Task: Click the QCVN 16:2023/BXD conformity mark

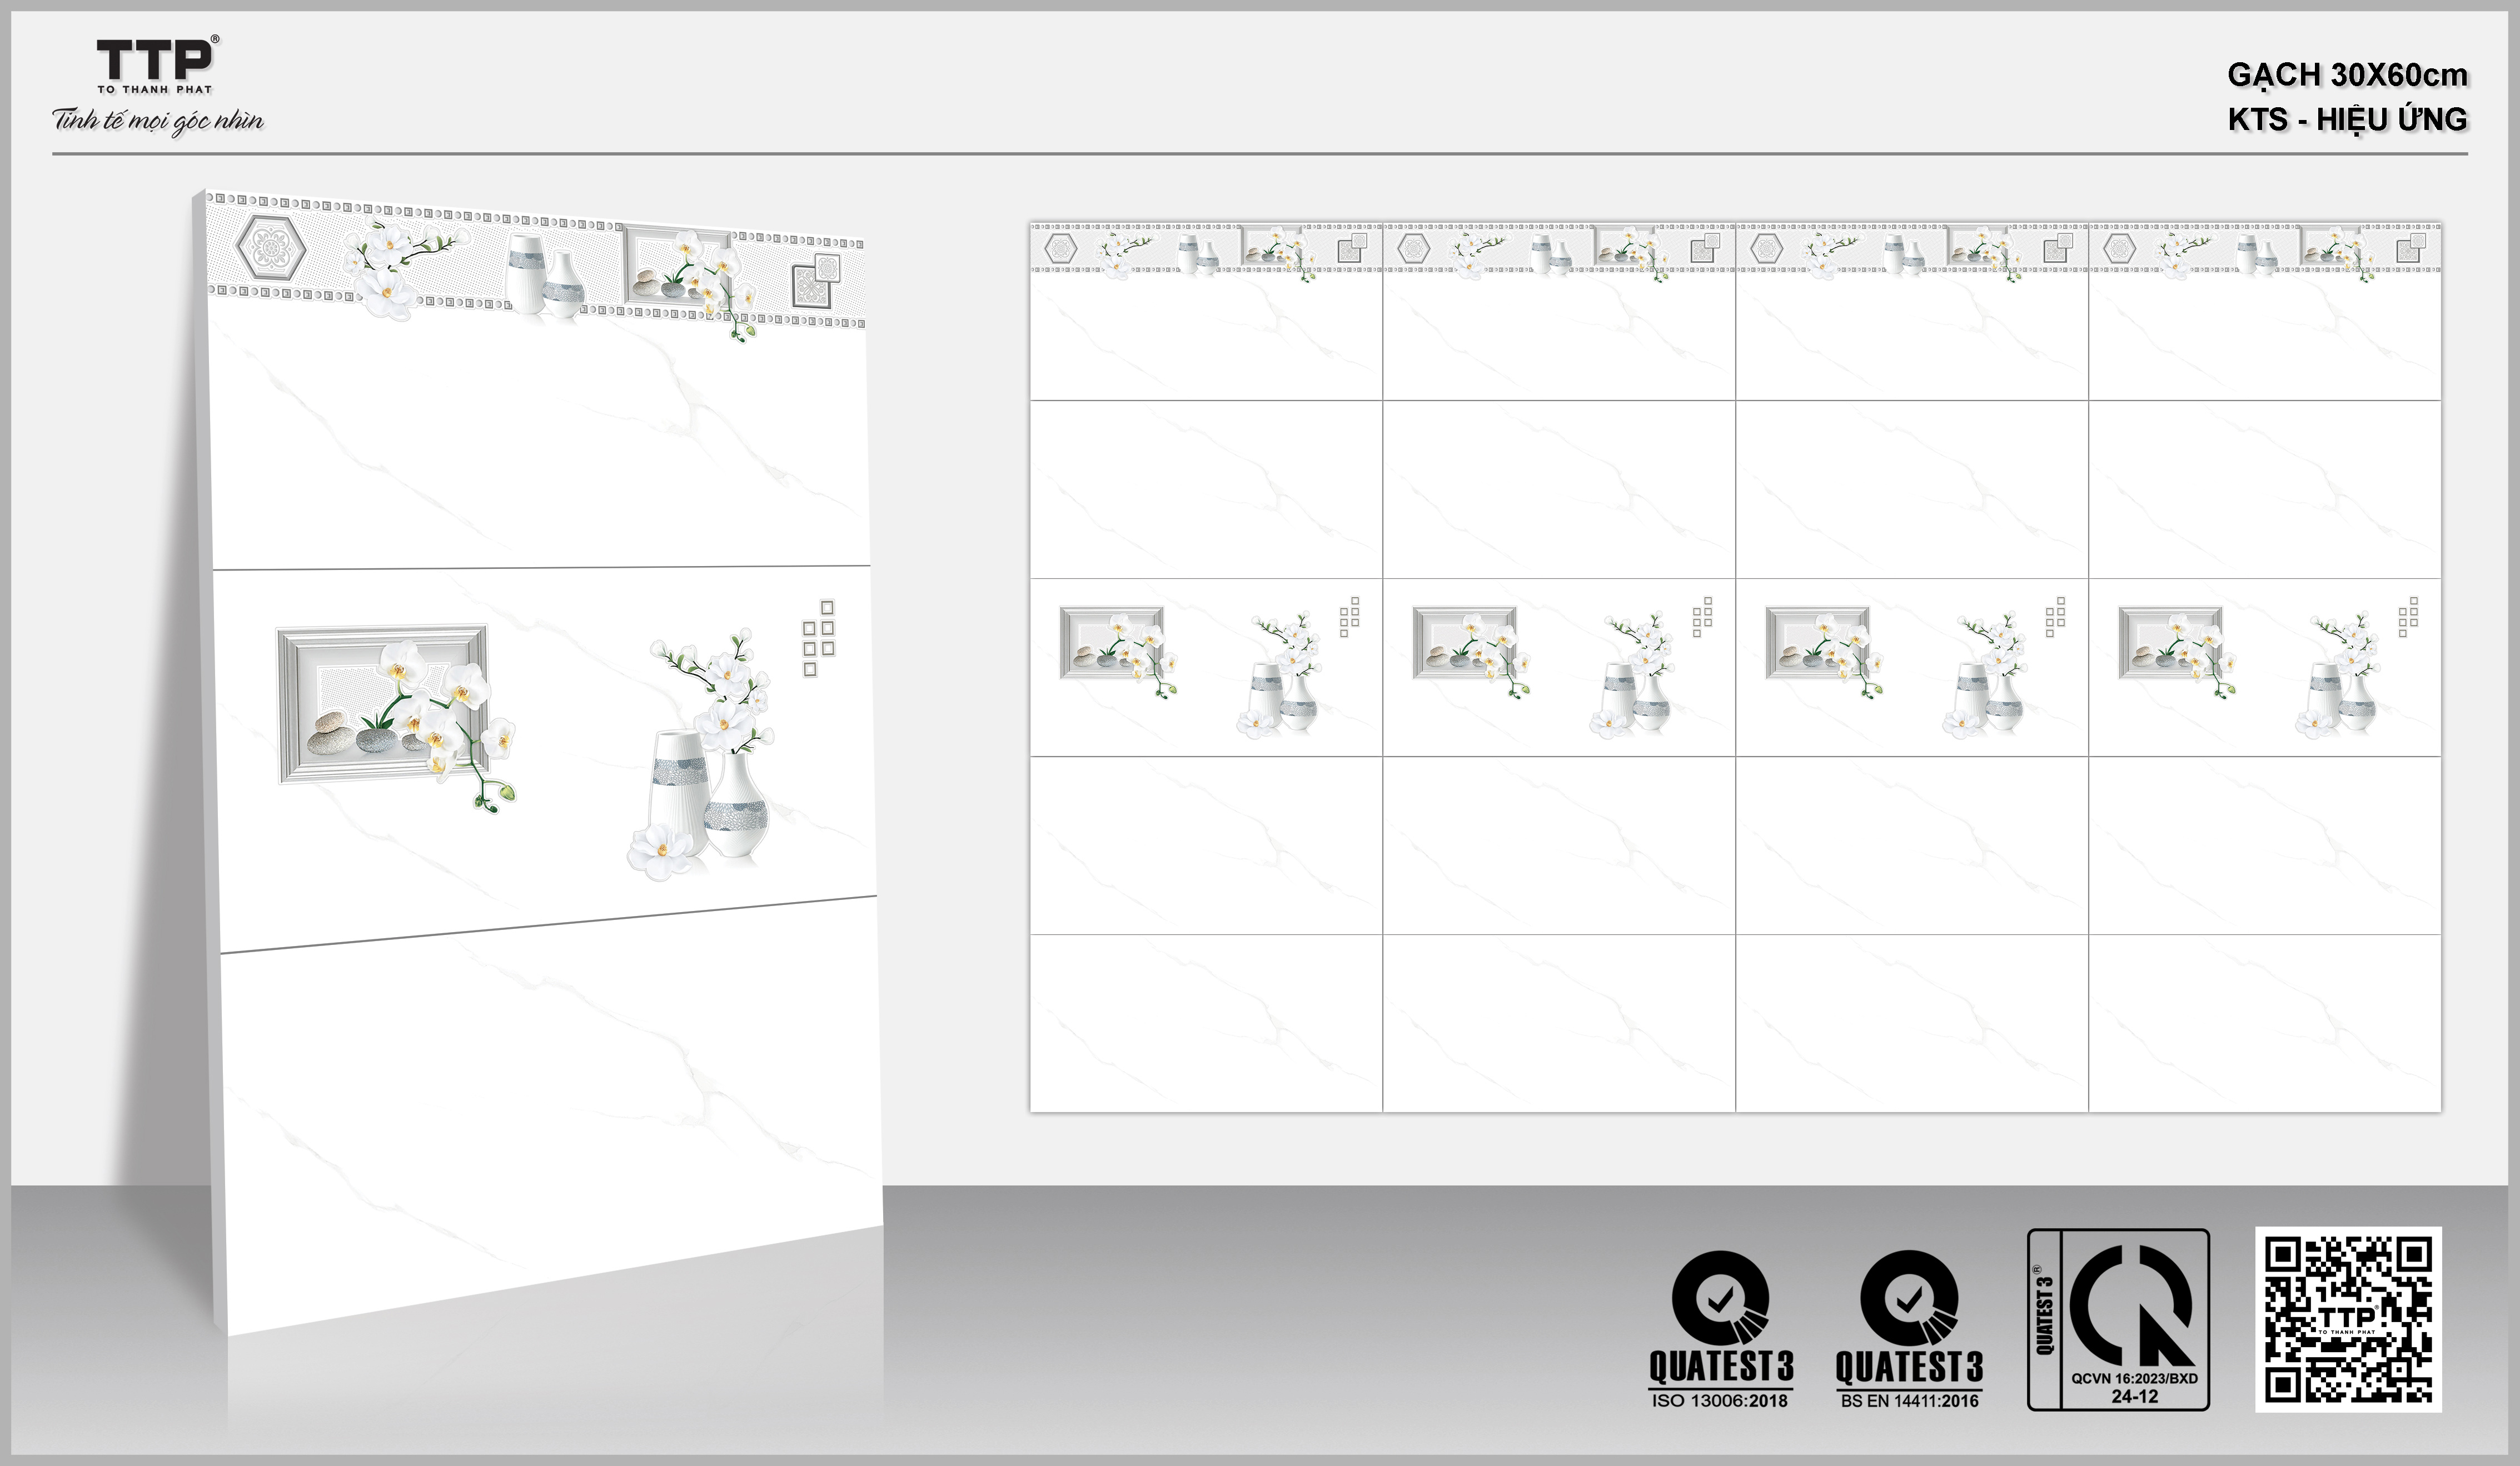Action: point(2118,1319)
